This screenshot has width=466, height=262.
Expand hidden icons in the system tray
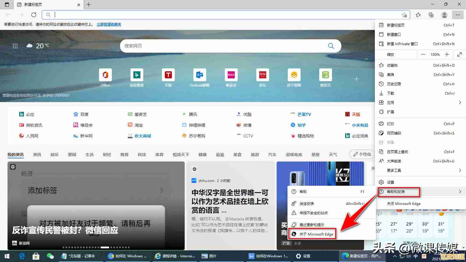[395, 256]
